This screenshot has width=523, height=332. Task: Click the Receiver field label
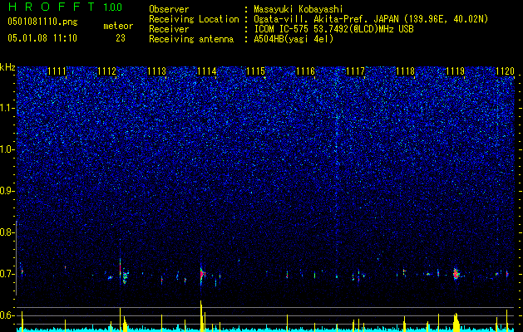[169, 29]
